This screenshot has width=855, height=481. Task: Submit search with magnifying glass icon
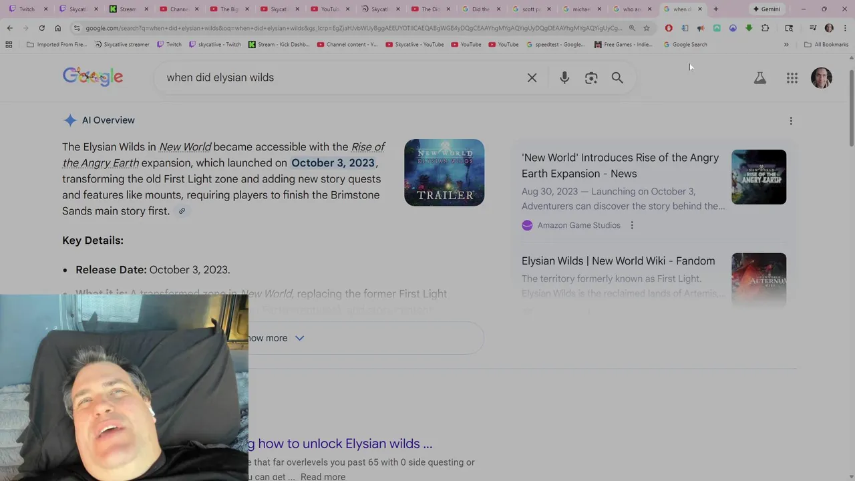click(617, 78)
